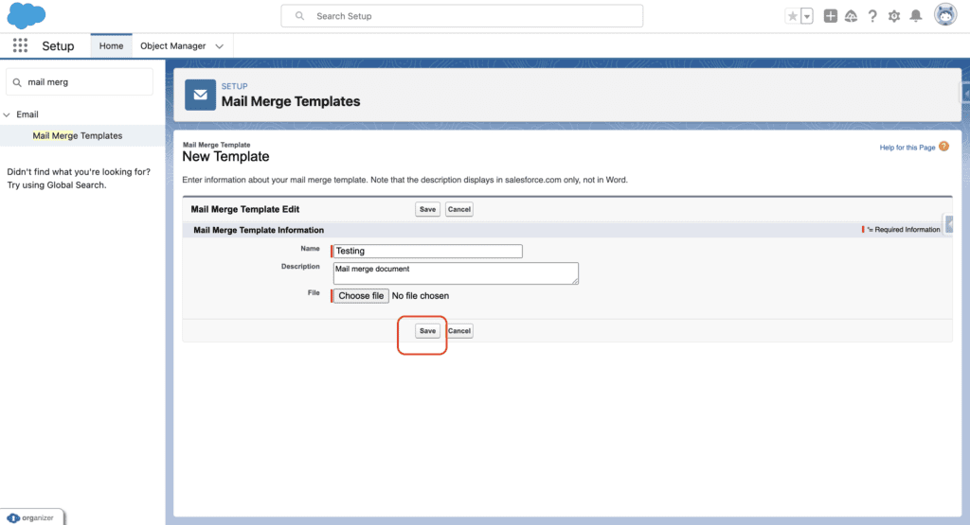Click the Salesforce cloud logo
Image resolution: width=970 pixels, height=525 pixels.
[x=27, y=16]
